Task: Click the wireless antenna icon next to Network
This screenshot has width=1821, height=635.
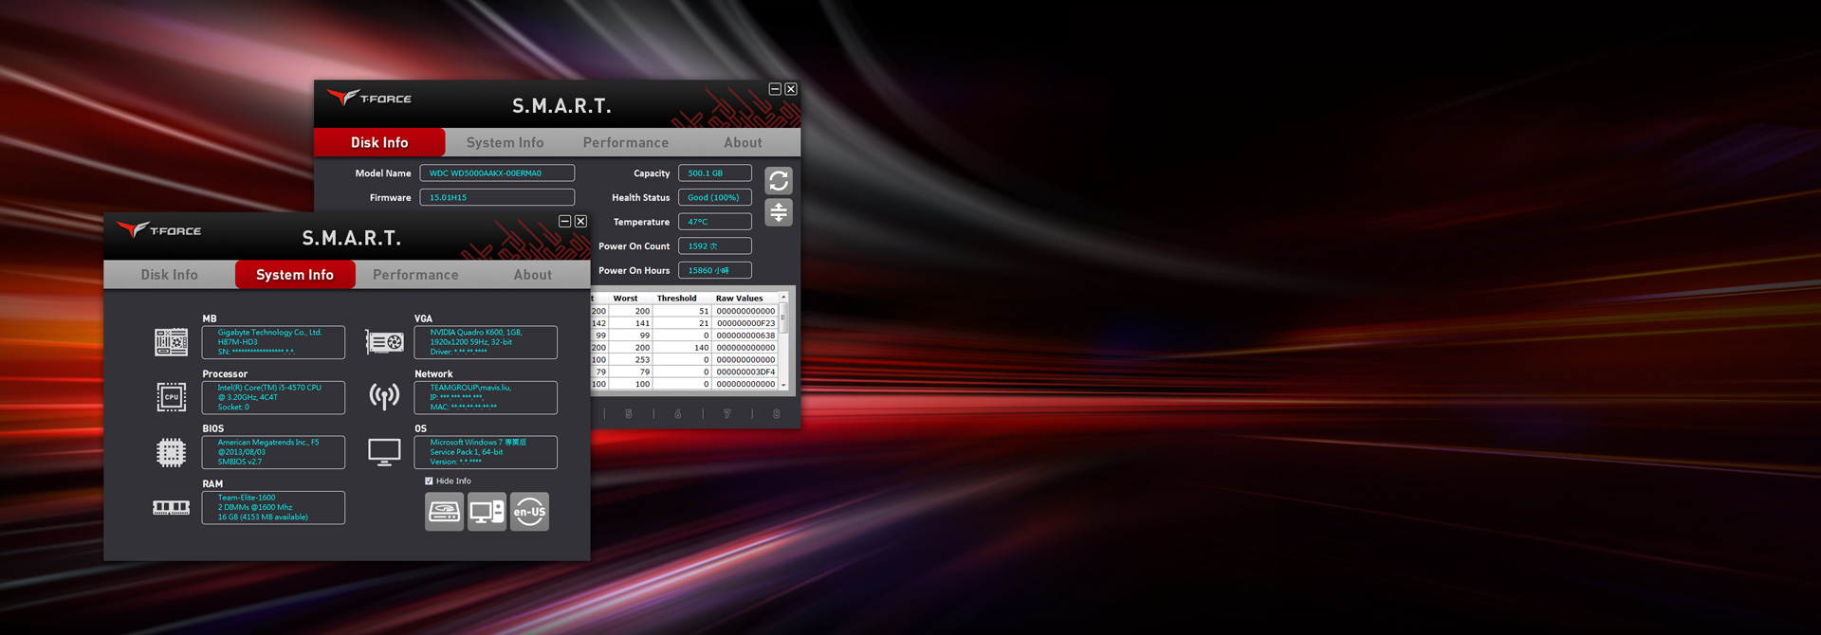Action: point(384,397)
